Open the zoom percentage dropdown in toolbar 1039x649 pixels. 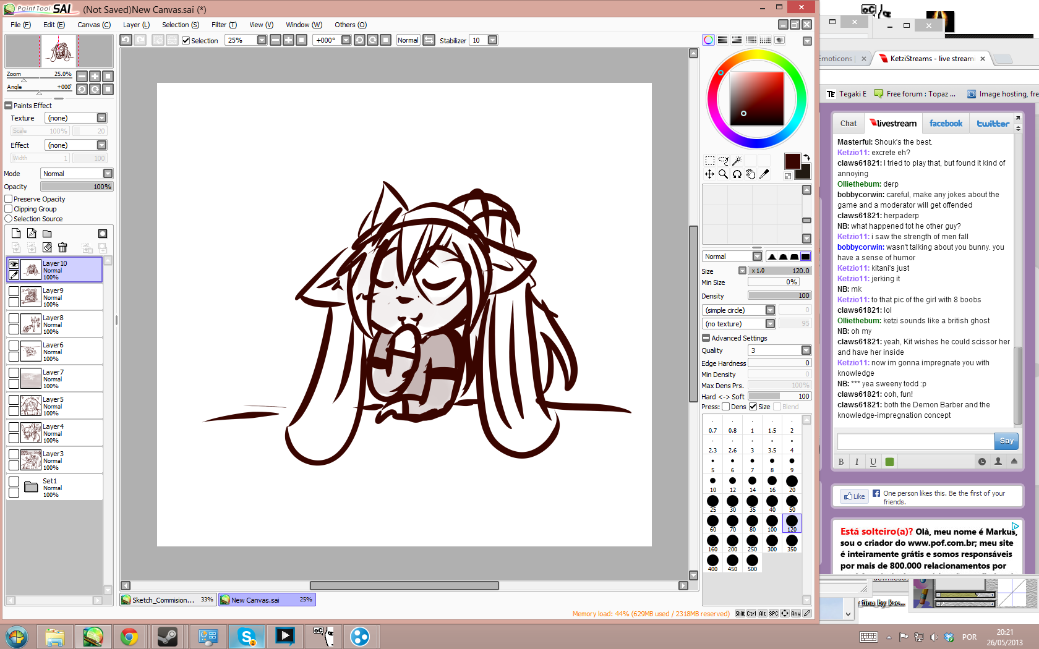click(x=262, y=40)
